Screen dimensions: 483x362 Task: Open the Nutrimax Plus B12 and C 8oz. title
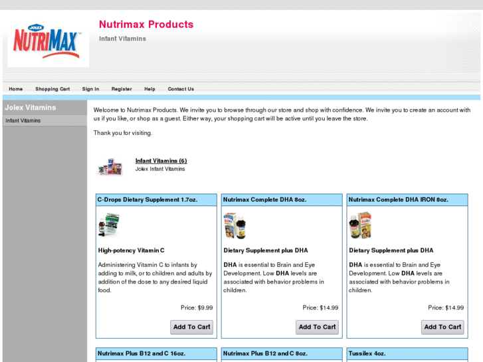click(265, 353)
